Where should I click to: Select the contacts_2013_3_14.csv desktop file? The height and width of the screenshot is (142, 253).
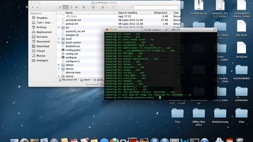click(x=220, y=9)
